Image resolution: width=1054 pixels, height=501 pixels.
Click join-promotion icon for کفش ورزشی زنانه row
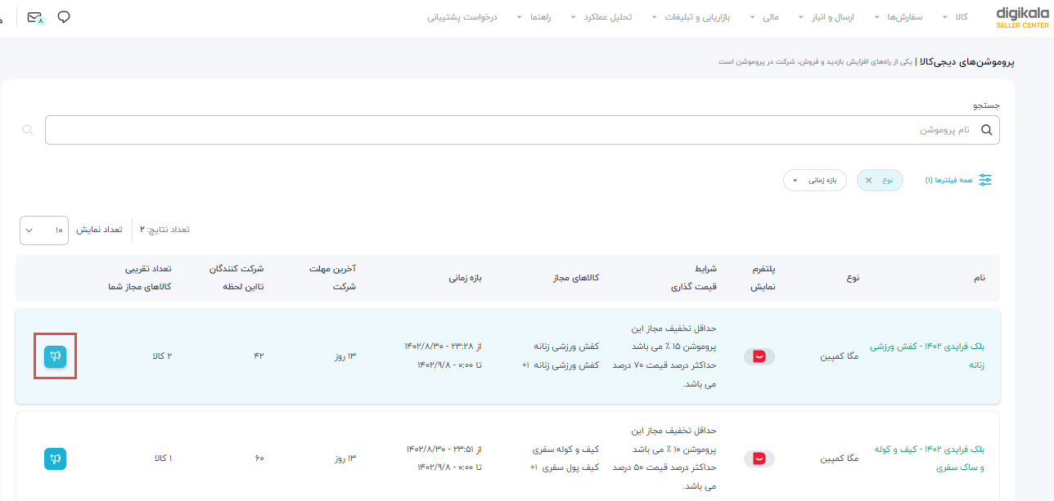tap(55, 356)
